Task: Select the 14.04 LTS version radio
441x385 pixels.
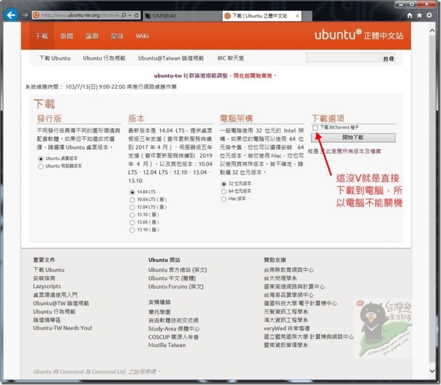Action: [132, 192]
